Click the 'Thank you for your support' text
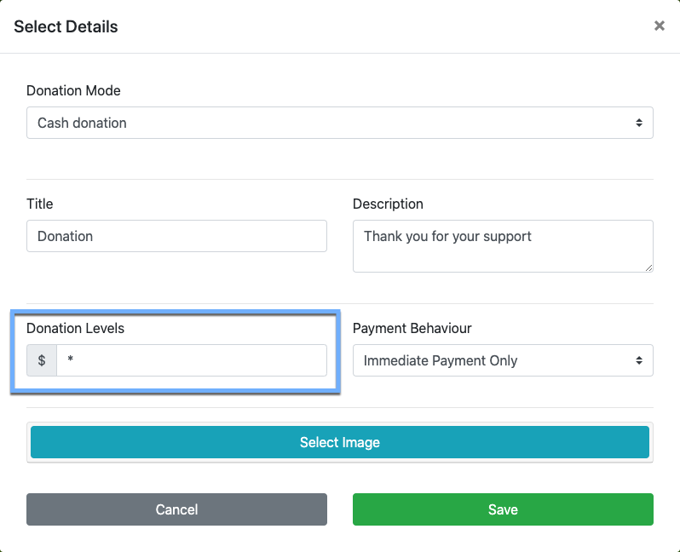The height and width of the screenshot is (552, 680). click(447, 236)
